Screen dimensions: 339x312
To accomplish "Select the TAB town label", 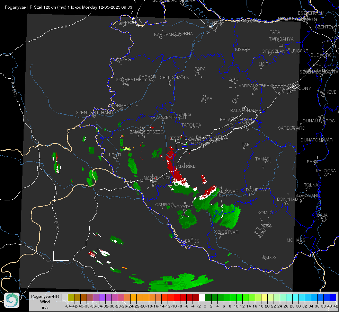I will click(246, 145).
